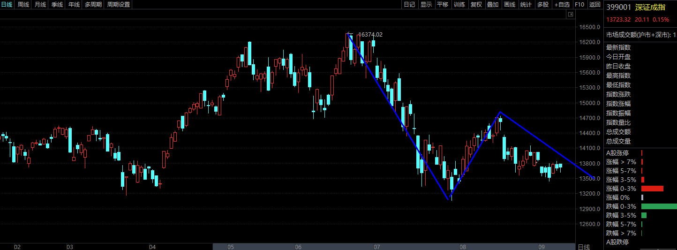
Task: Switch to the 周线 weekly chart tab
Action: click(x=23, y=4)
